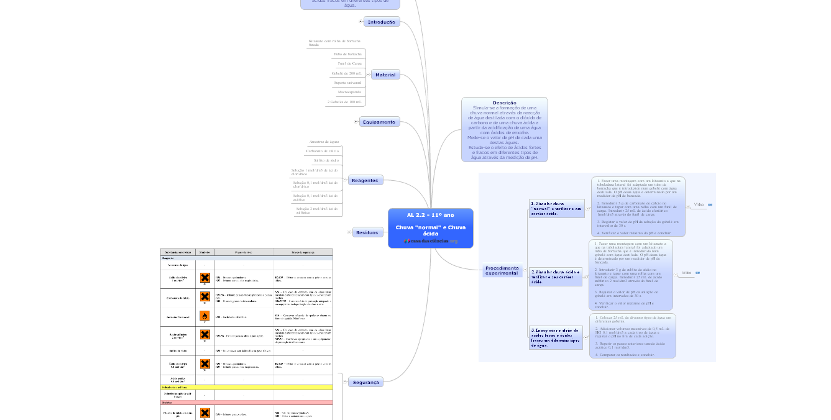Click the 'Kitassato com rolha de borracha furada' item

tap(334, 43)
